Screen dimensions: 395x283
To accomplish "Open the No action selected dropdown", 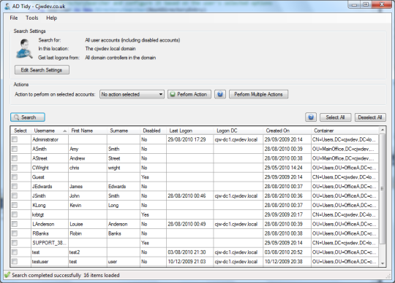I will (x=132, y=94).
